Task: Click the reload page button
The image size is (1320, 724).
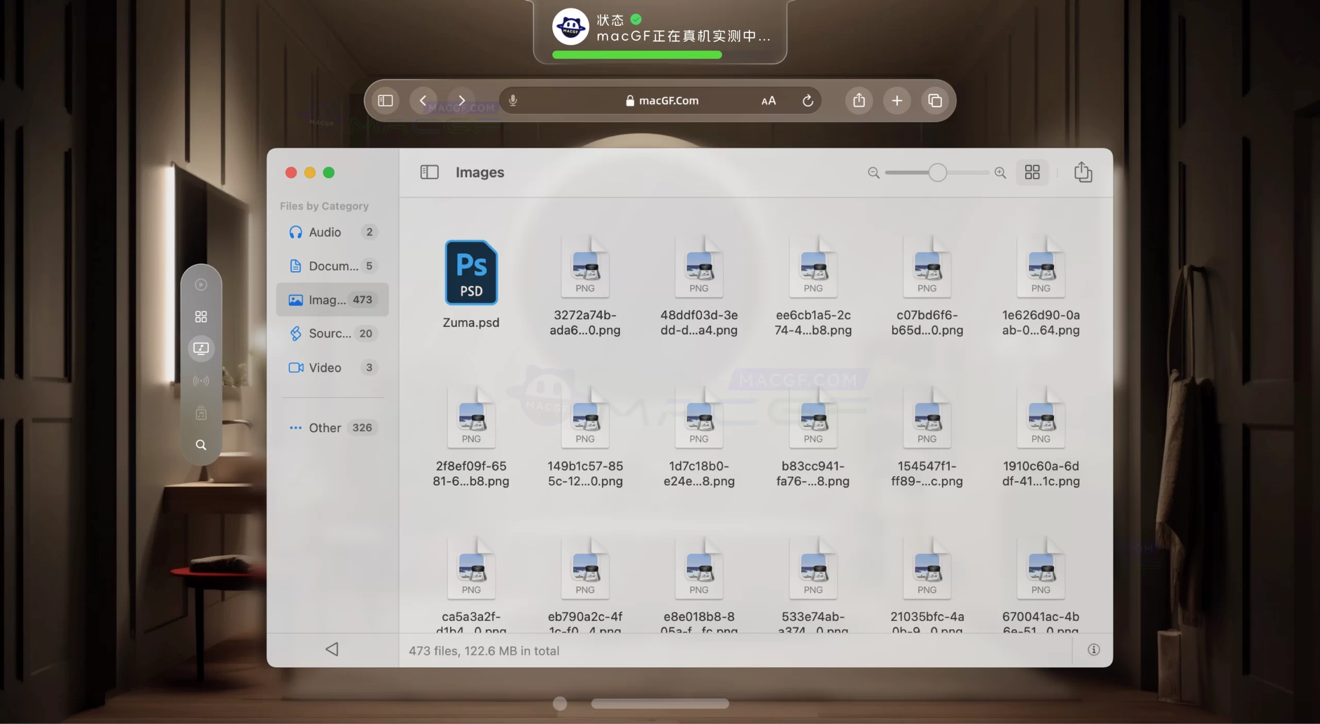Action: pos(807,101)
